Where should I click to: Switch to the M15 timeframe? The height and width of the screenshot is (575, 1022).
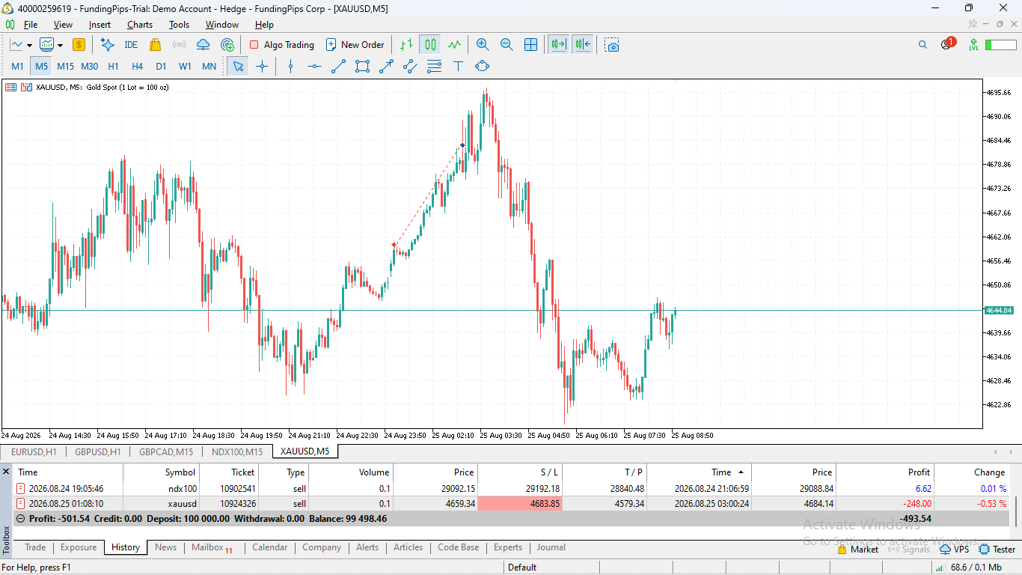pyautogui.click(x=65, y=66)
